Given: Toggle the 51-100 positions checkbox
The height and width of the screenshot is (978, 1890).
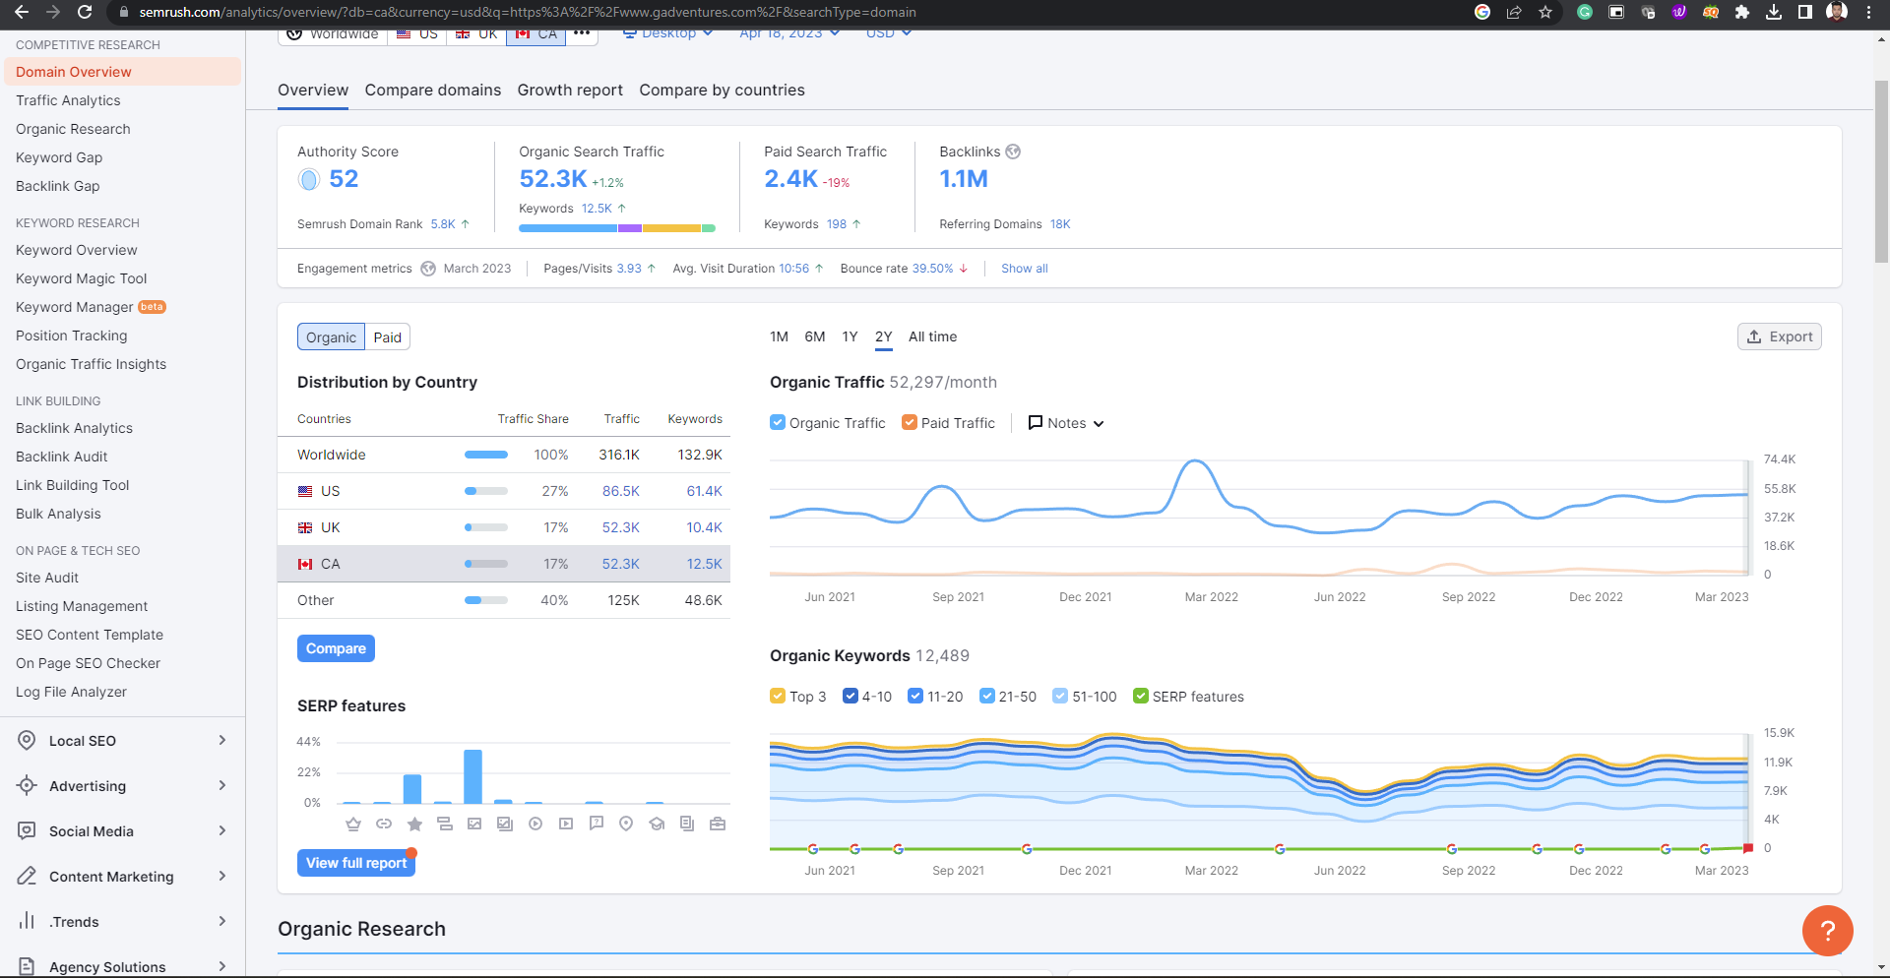Looking at the screenshot, I should 1060,696.
